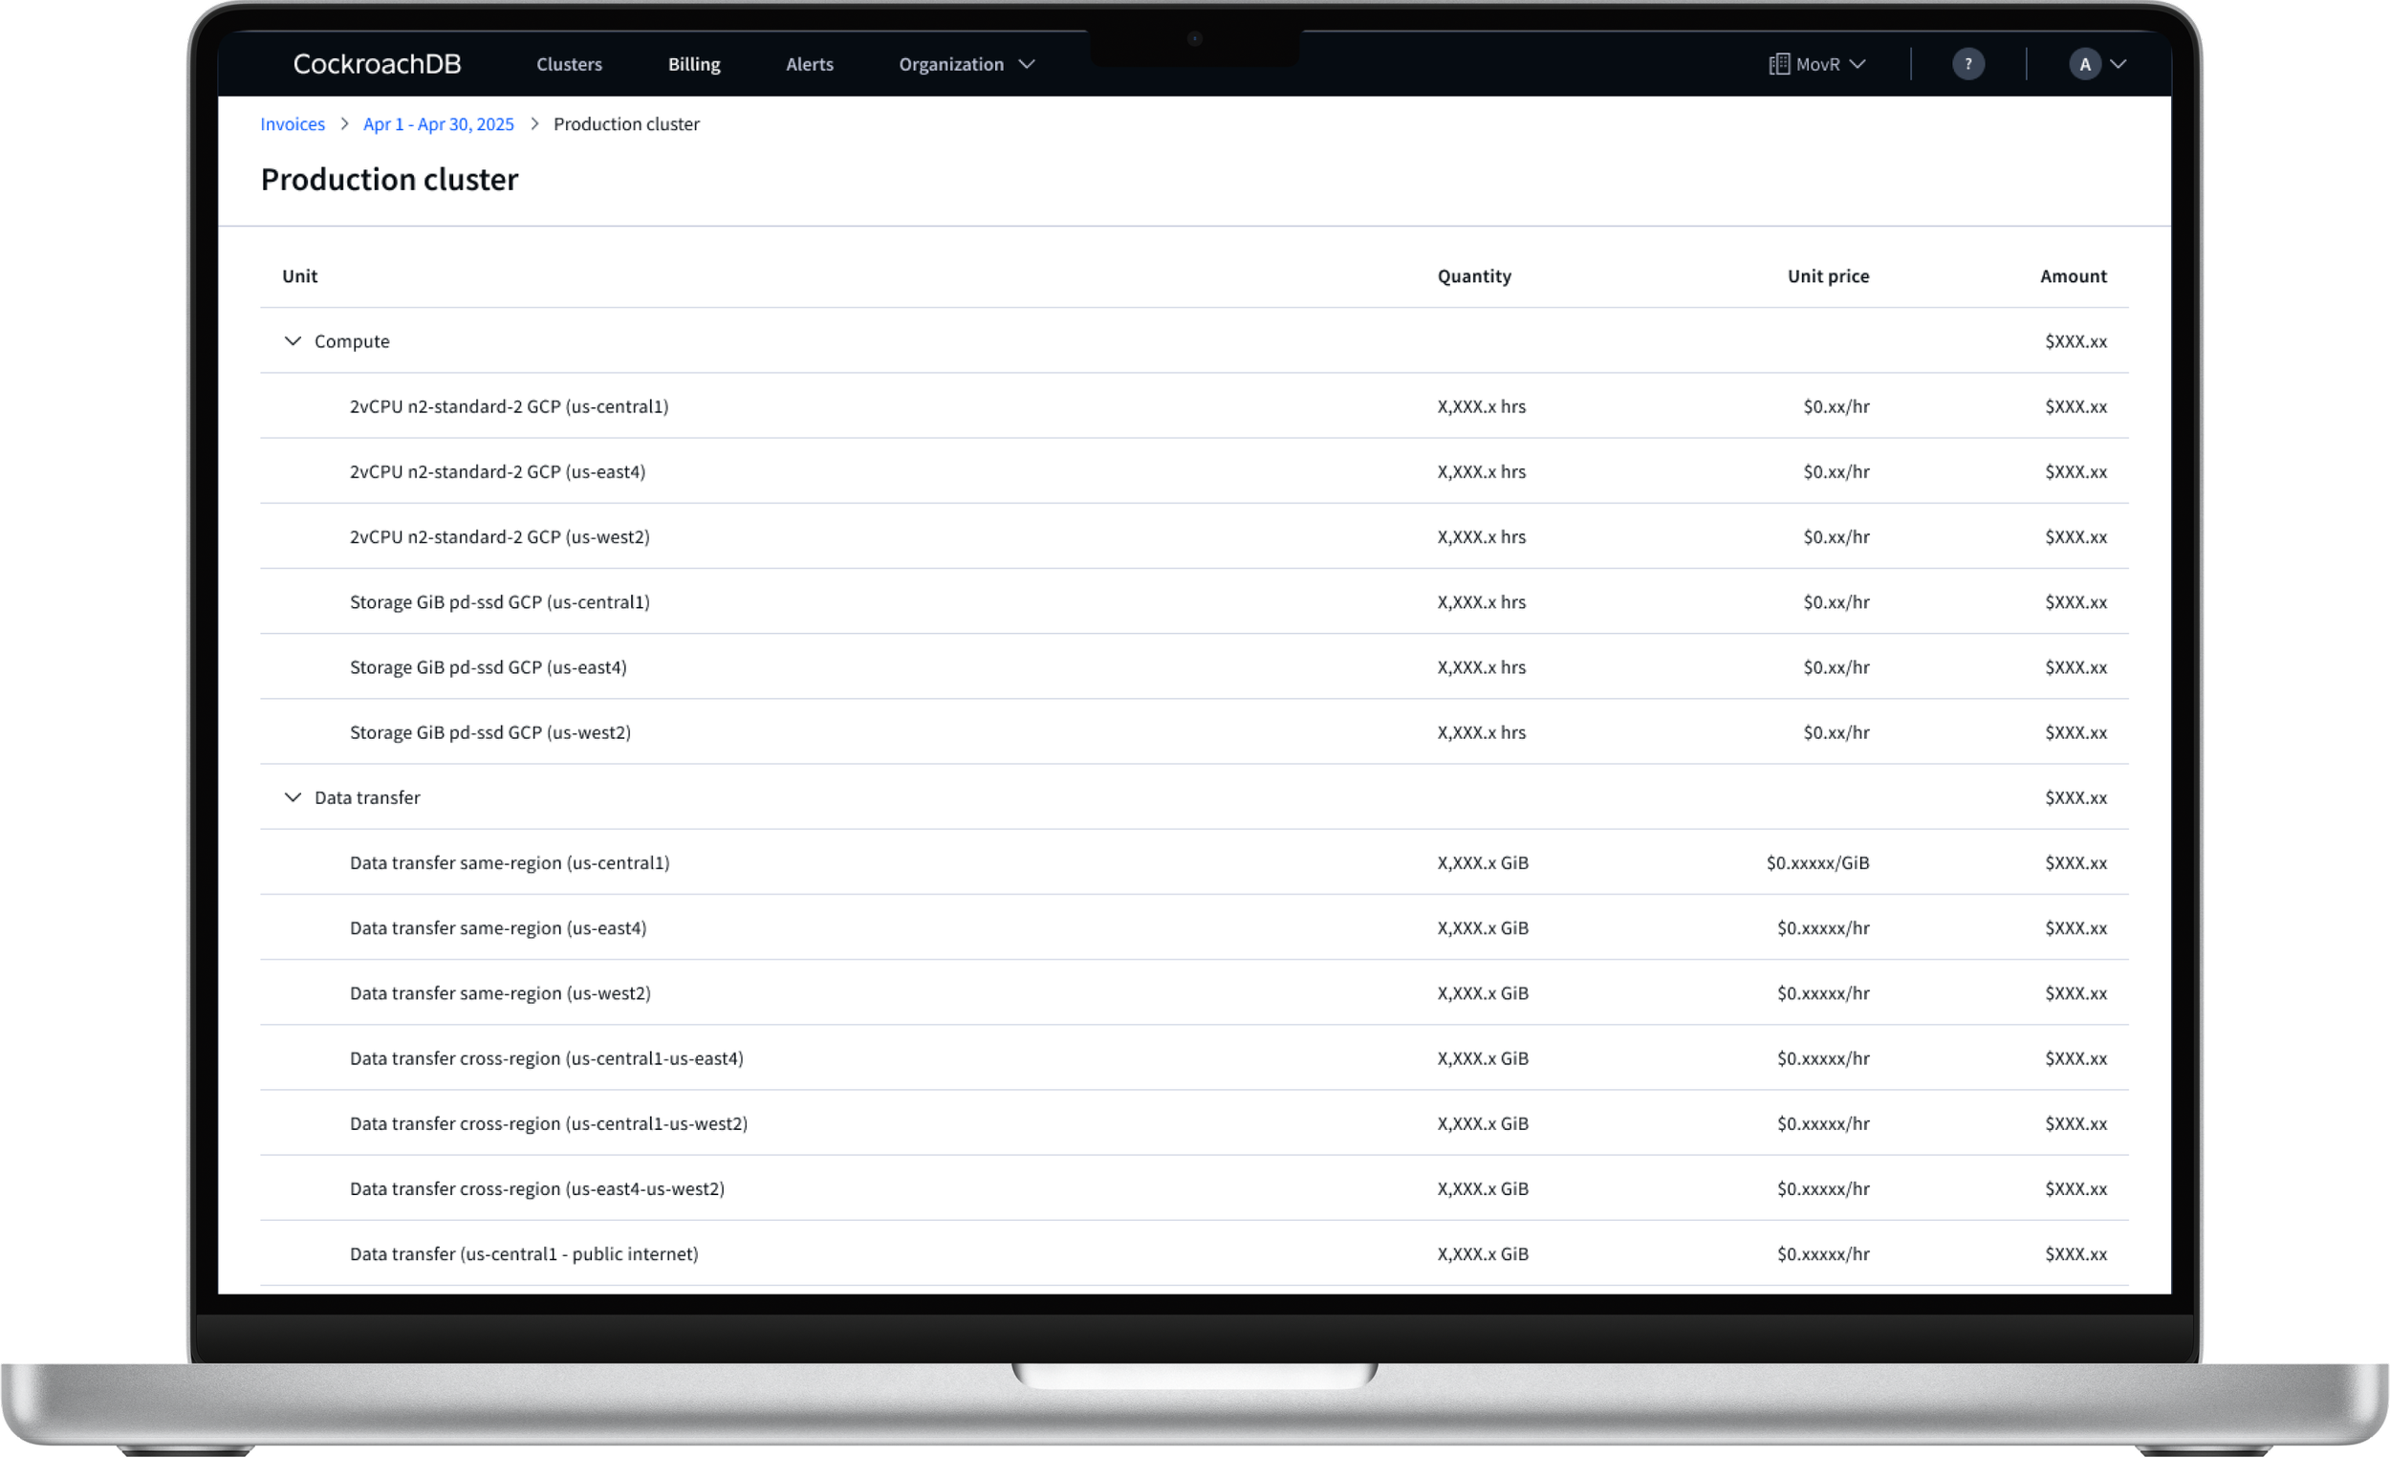This screenshot has height=1457, width=2390.
Task: Click the Quantity column header
Action: point(1473,275)
